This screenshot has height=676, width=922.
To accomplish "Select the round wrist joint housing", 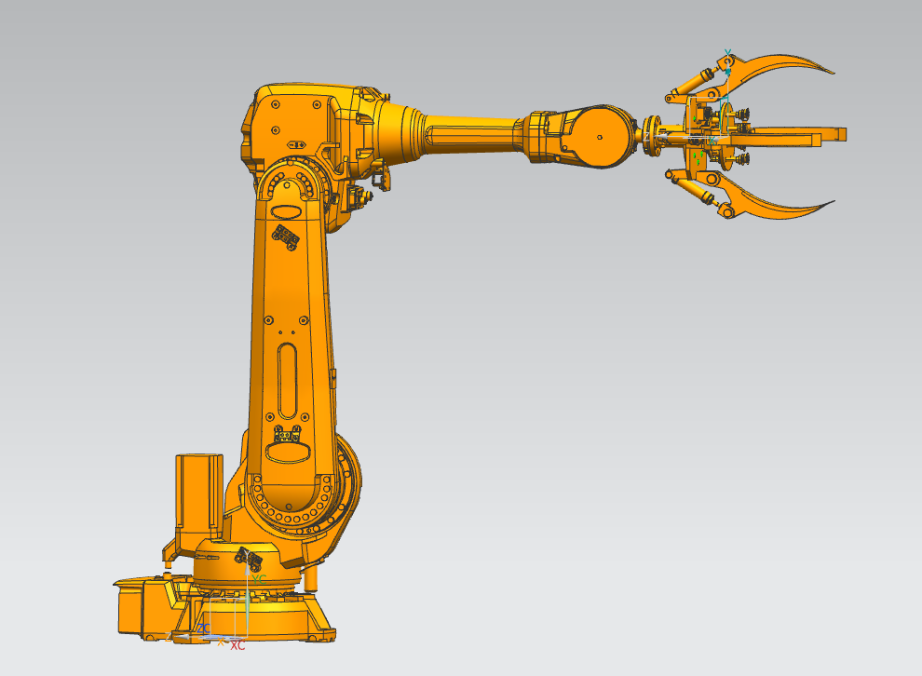I will pyautogui.click(x=601, y=137).
